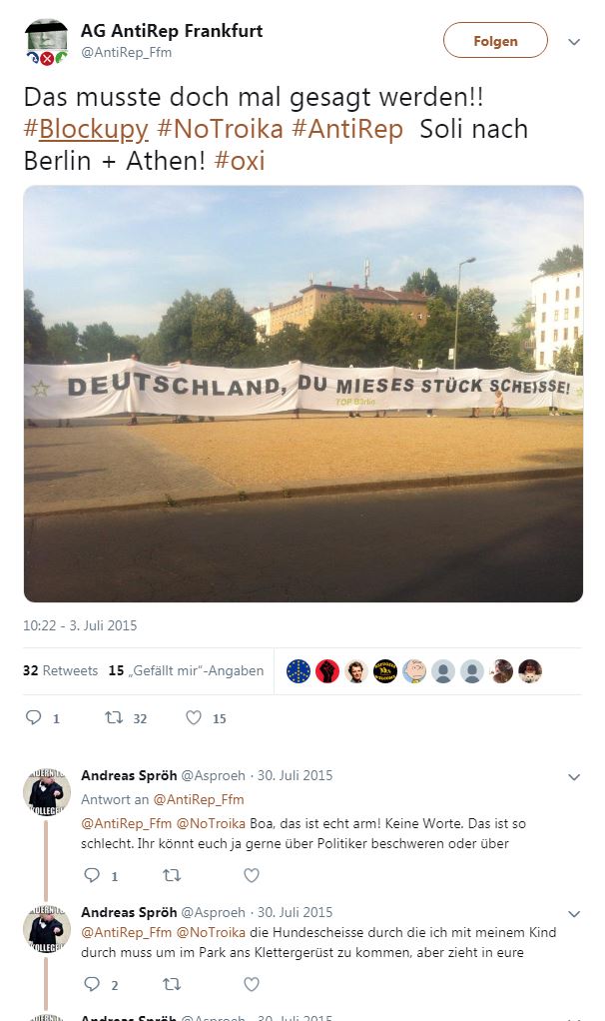Screen dimensions: 605x1021
Task: Follow AG AntiRep Frankfurt with Folgen
Action: 496,40
